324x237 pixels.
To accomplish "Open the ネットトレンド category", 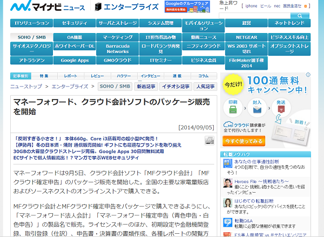I will pos(289,23).
